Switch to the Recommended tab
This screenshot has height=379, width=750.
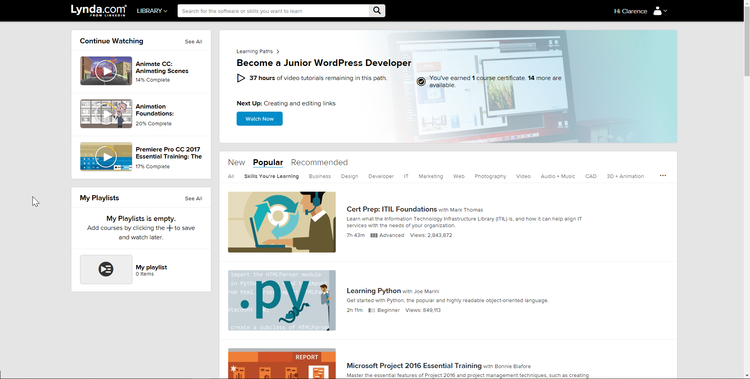(319, 162)
